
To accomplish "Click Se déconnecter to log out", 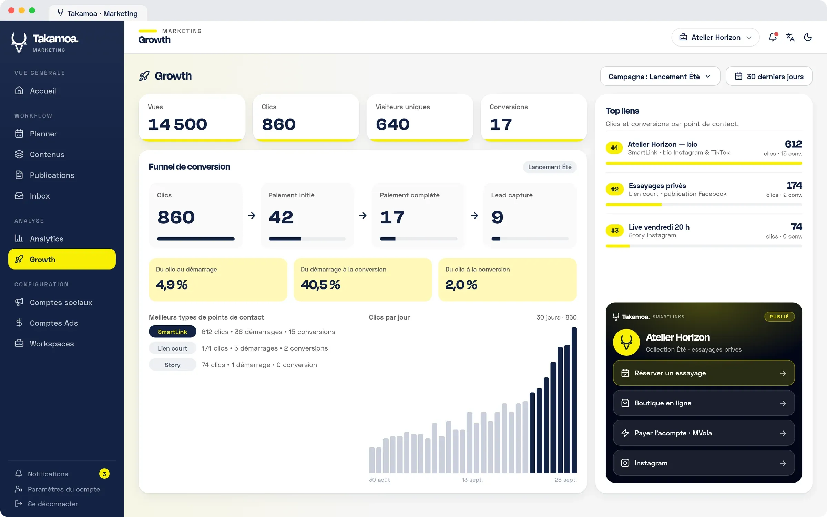I will tap(47, 504).
